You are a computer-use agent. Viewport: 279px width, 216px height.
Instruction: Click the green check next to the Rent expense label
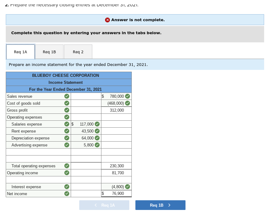(x=67, y=131)
